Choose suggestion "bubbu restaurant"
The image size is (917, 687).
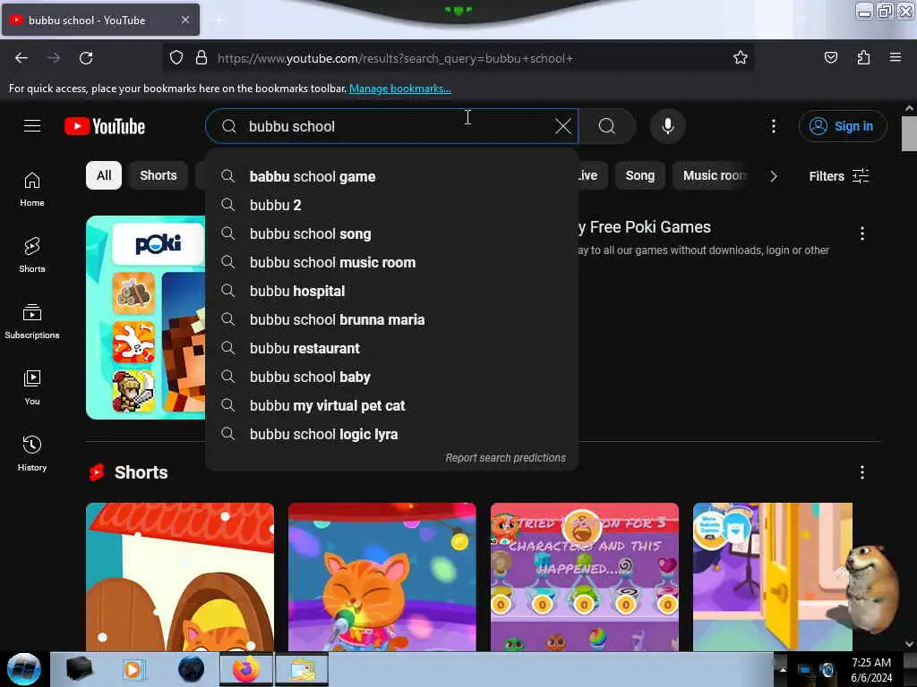click(391, 348)
